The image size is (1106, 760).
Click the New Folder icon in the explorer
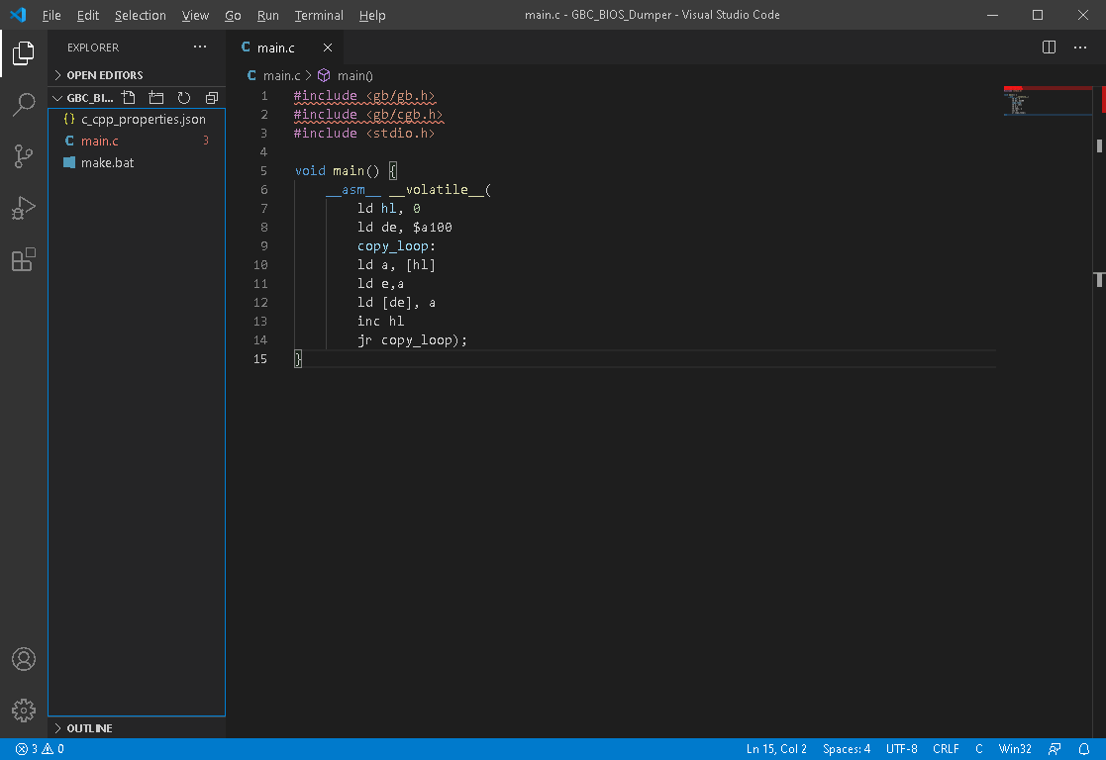[x=155, y=97]
